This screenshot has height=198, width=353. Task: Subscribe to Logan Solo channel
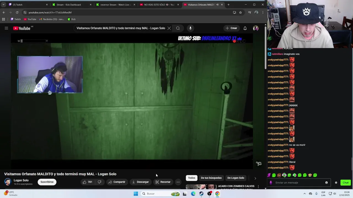pyautogui.click(x=47, y=182)
